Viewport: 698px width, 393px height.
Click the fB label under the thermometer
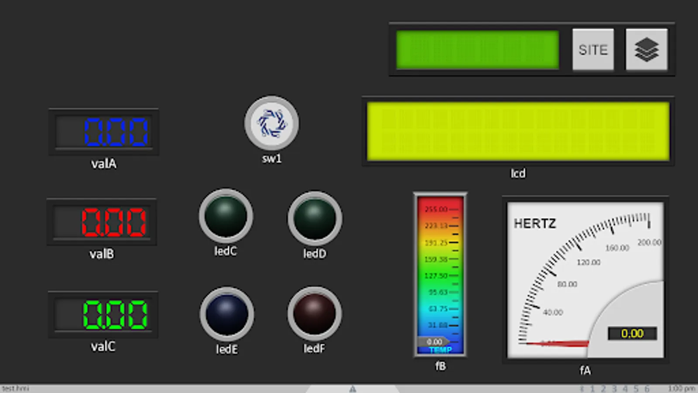coord(441,366)
